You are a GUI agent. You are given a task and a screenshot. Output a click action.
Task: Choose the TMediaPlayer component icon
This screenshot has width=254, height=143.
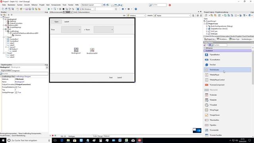(206, 75)
